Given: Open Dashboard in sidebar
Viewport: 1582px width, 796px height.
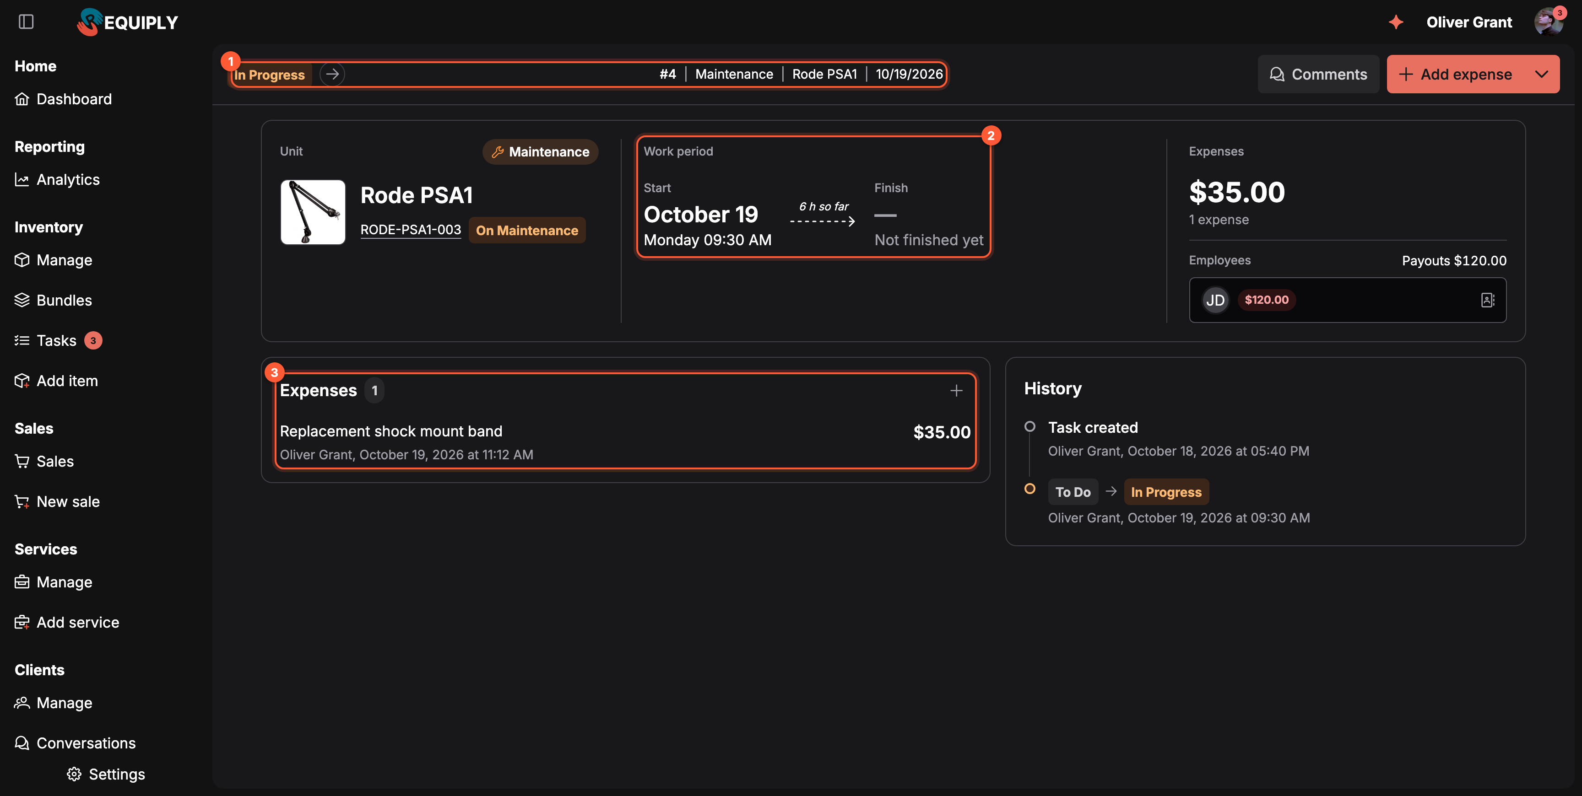Looking at the screenshot, I should click(63, 99).
